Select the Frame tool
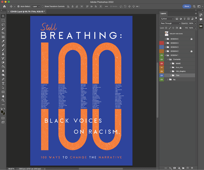This screenshot has width=204, height=170. point(3,37)
